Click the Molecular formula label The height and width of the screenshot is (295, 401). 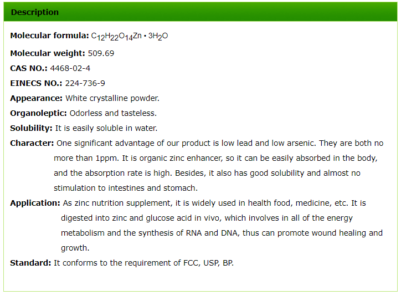click(x=49, y=35)
